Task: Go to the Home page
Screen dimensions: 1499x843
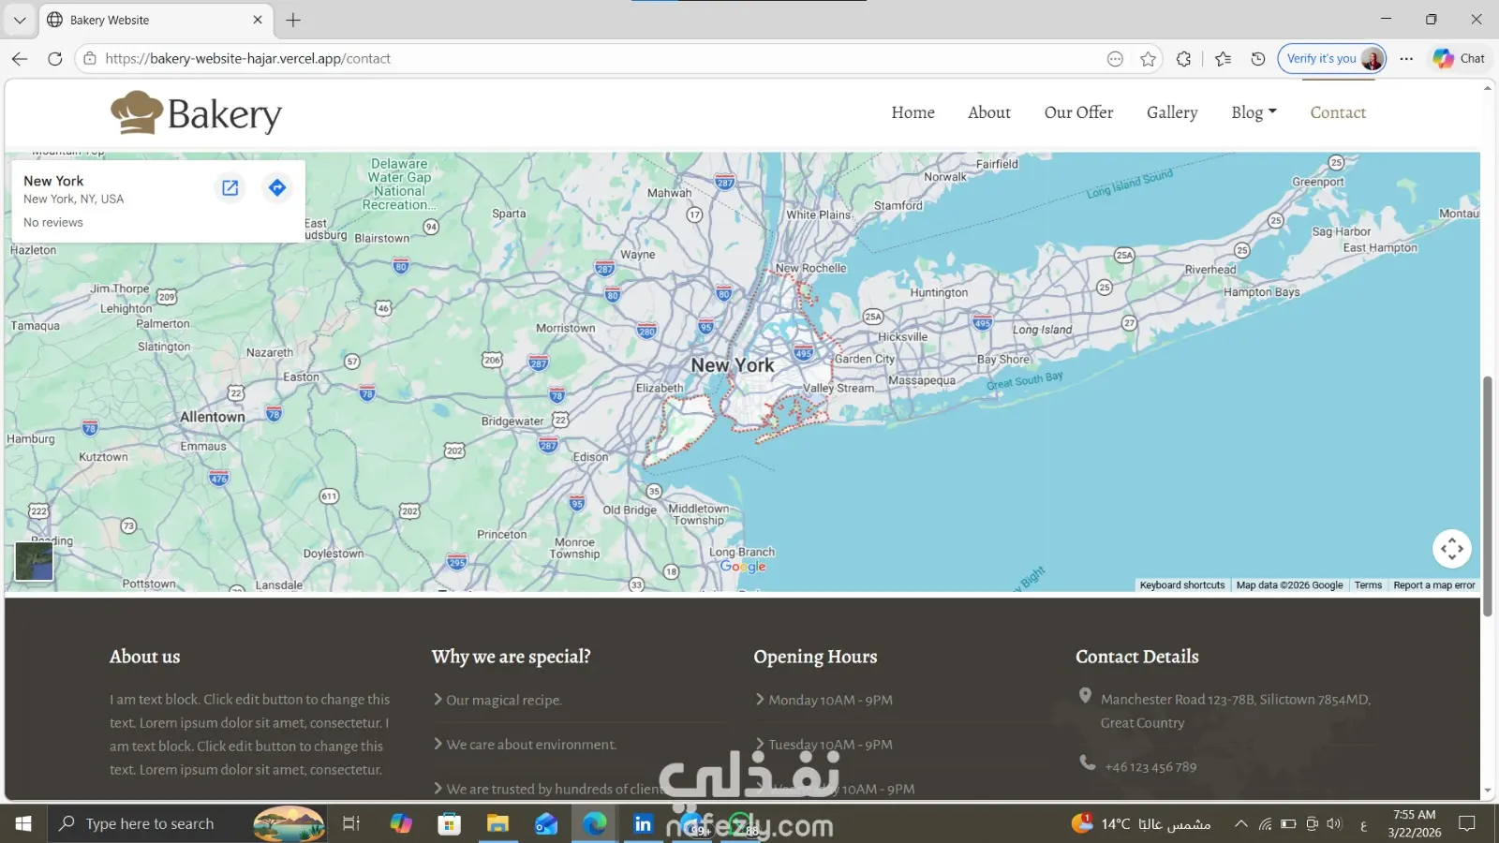Action: (913, 112)
